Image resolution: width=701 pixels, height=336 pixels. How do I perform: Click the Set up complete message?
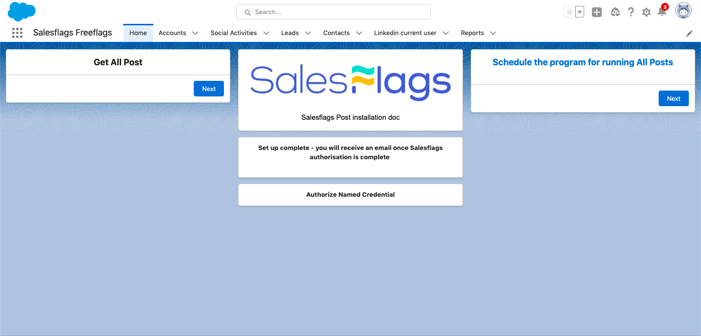click(x=350, y=152)
